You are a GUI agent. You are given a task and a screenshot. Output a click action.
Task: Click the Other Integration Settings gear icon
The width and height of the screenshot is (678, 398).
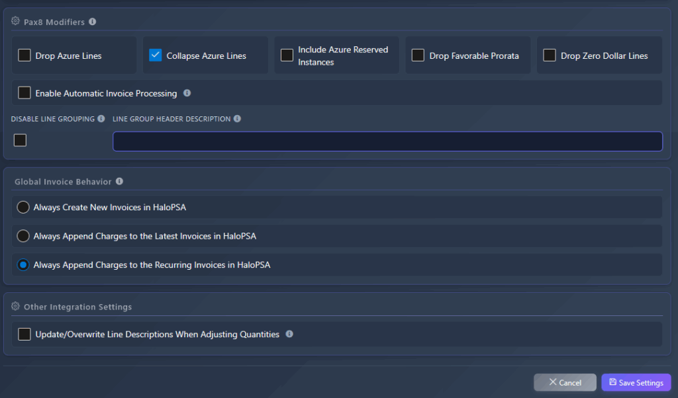pyautogui.click(x=15, y=306)
